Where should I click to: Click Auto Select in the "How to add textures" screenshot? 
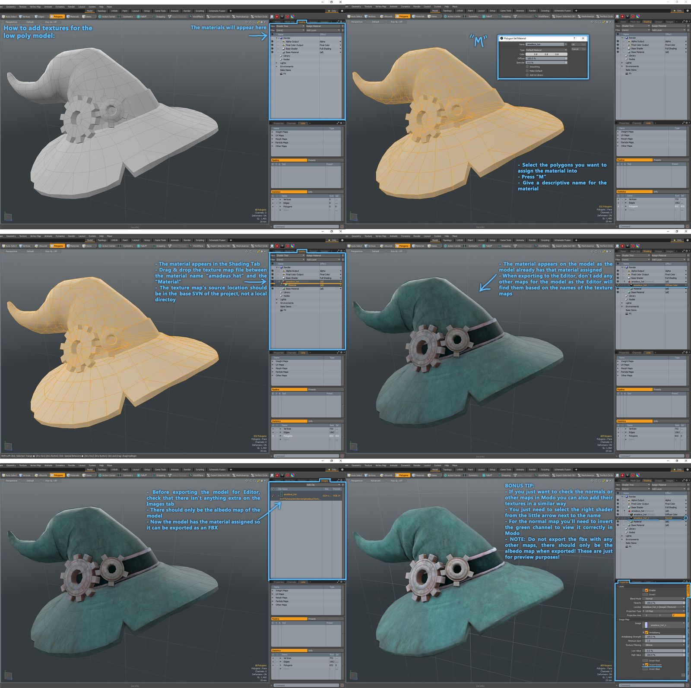(10, 16)
